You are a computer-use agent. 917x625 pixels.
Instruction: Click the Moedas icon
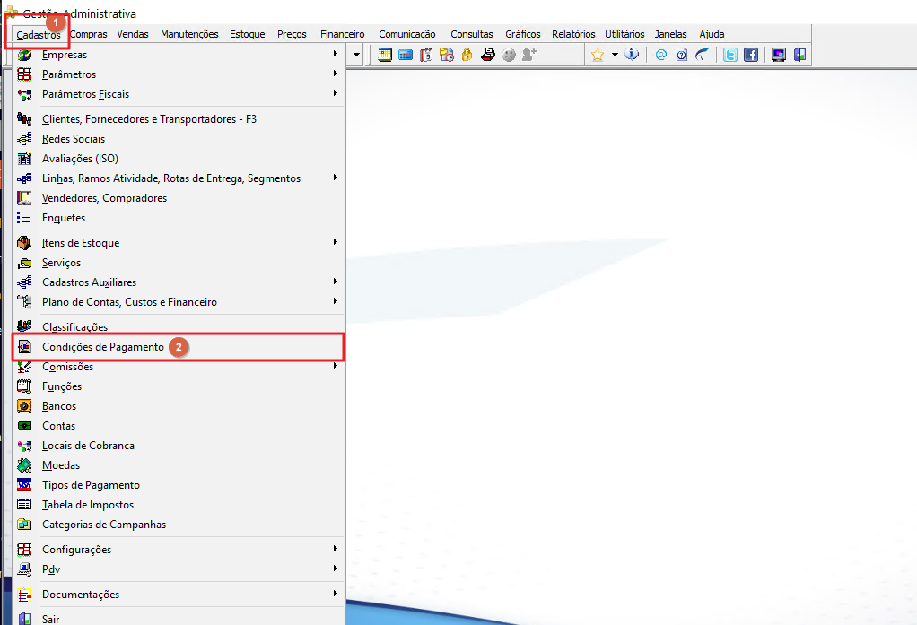24,465
